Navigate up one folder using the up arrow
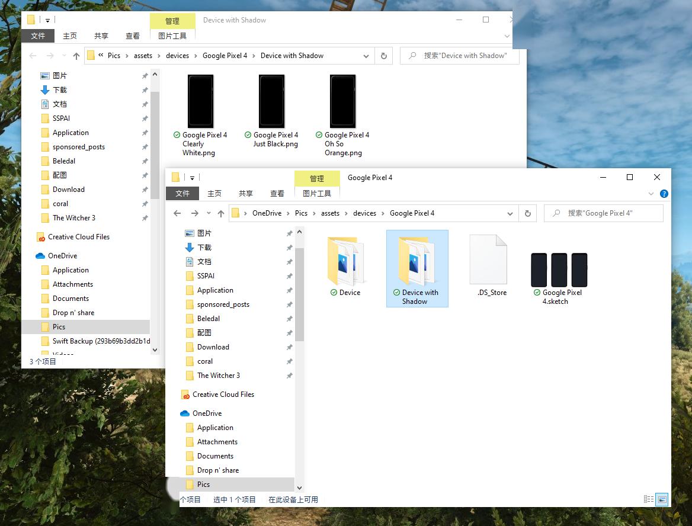This screenshot has height=526, width=692. 221,213
